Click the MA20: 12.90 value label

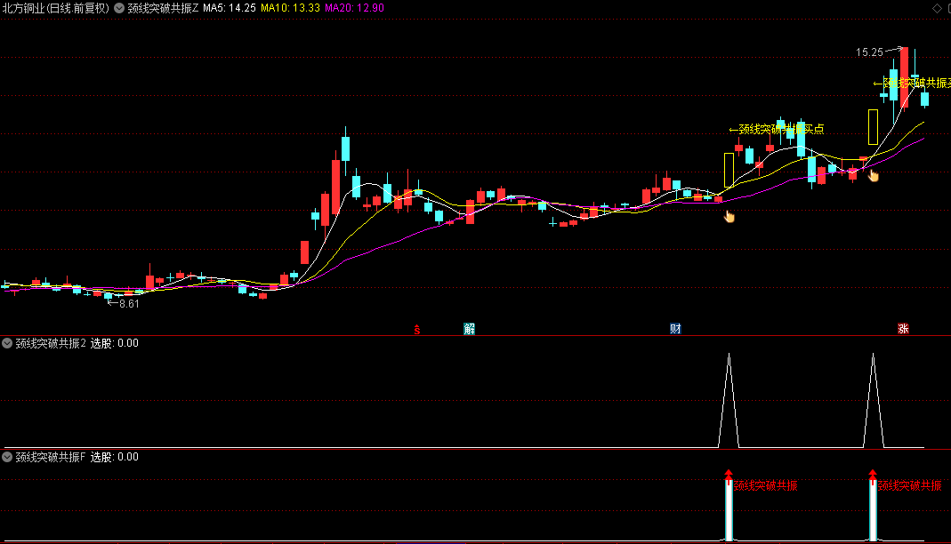coord(354,8)
